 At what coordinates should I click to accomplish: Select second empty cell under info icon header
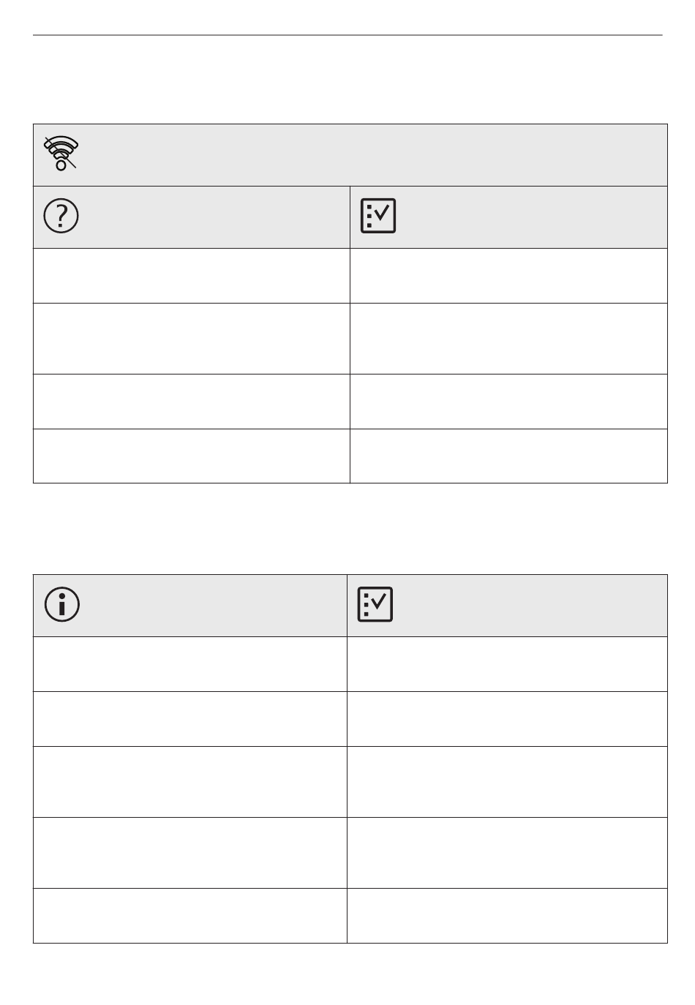click(190, 719)
